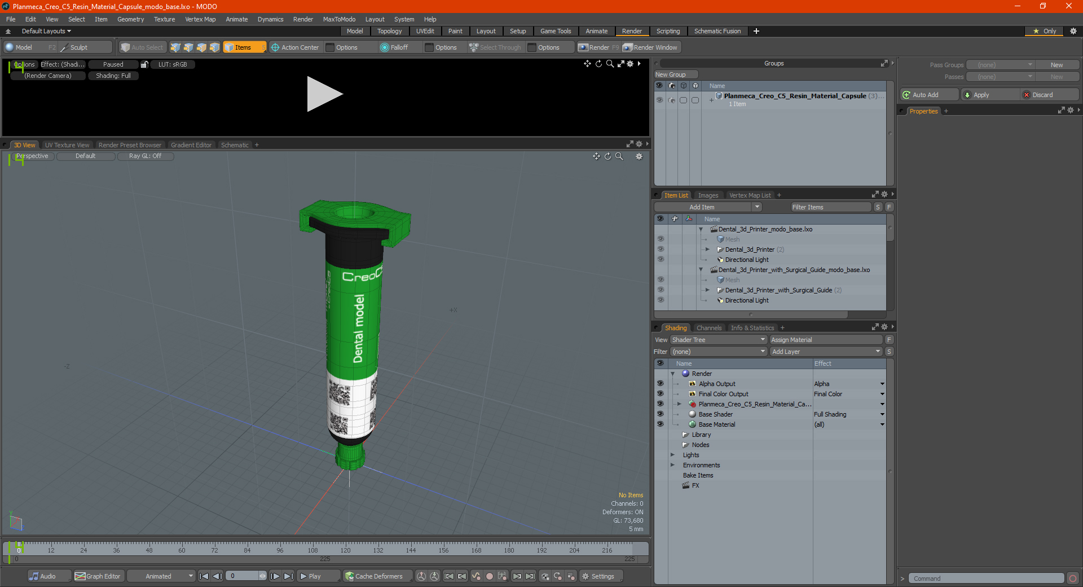Screen dimensions: 1083x587
Task: Expand Dental_3d_Printer tree item
Action: 707,249
